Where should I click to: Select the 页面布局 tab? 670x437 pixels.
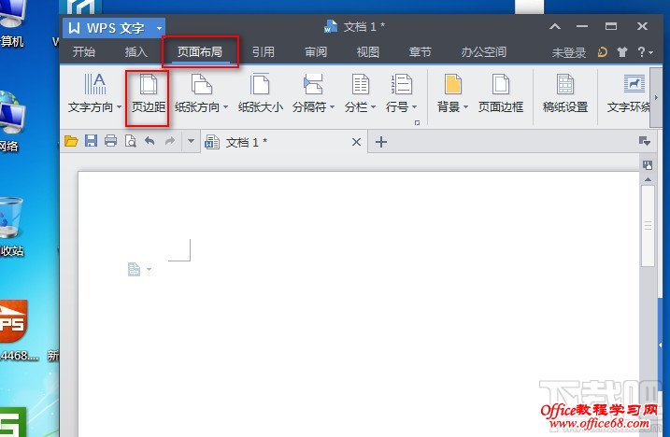point(200,52)
